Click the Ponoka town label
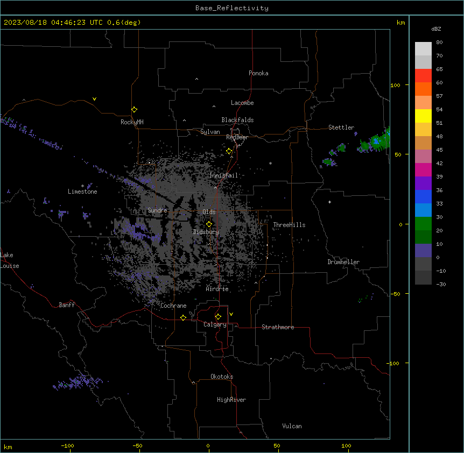 258,73
